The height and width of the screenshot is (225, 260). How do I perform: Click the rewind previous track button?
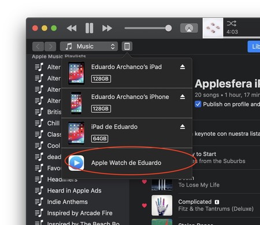(72, 28)
